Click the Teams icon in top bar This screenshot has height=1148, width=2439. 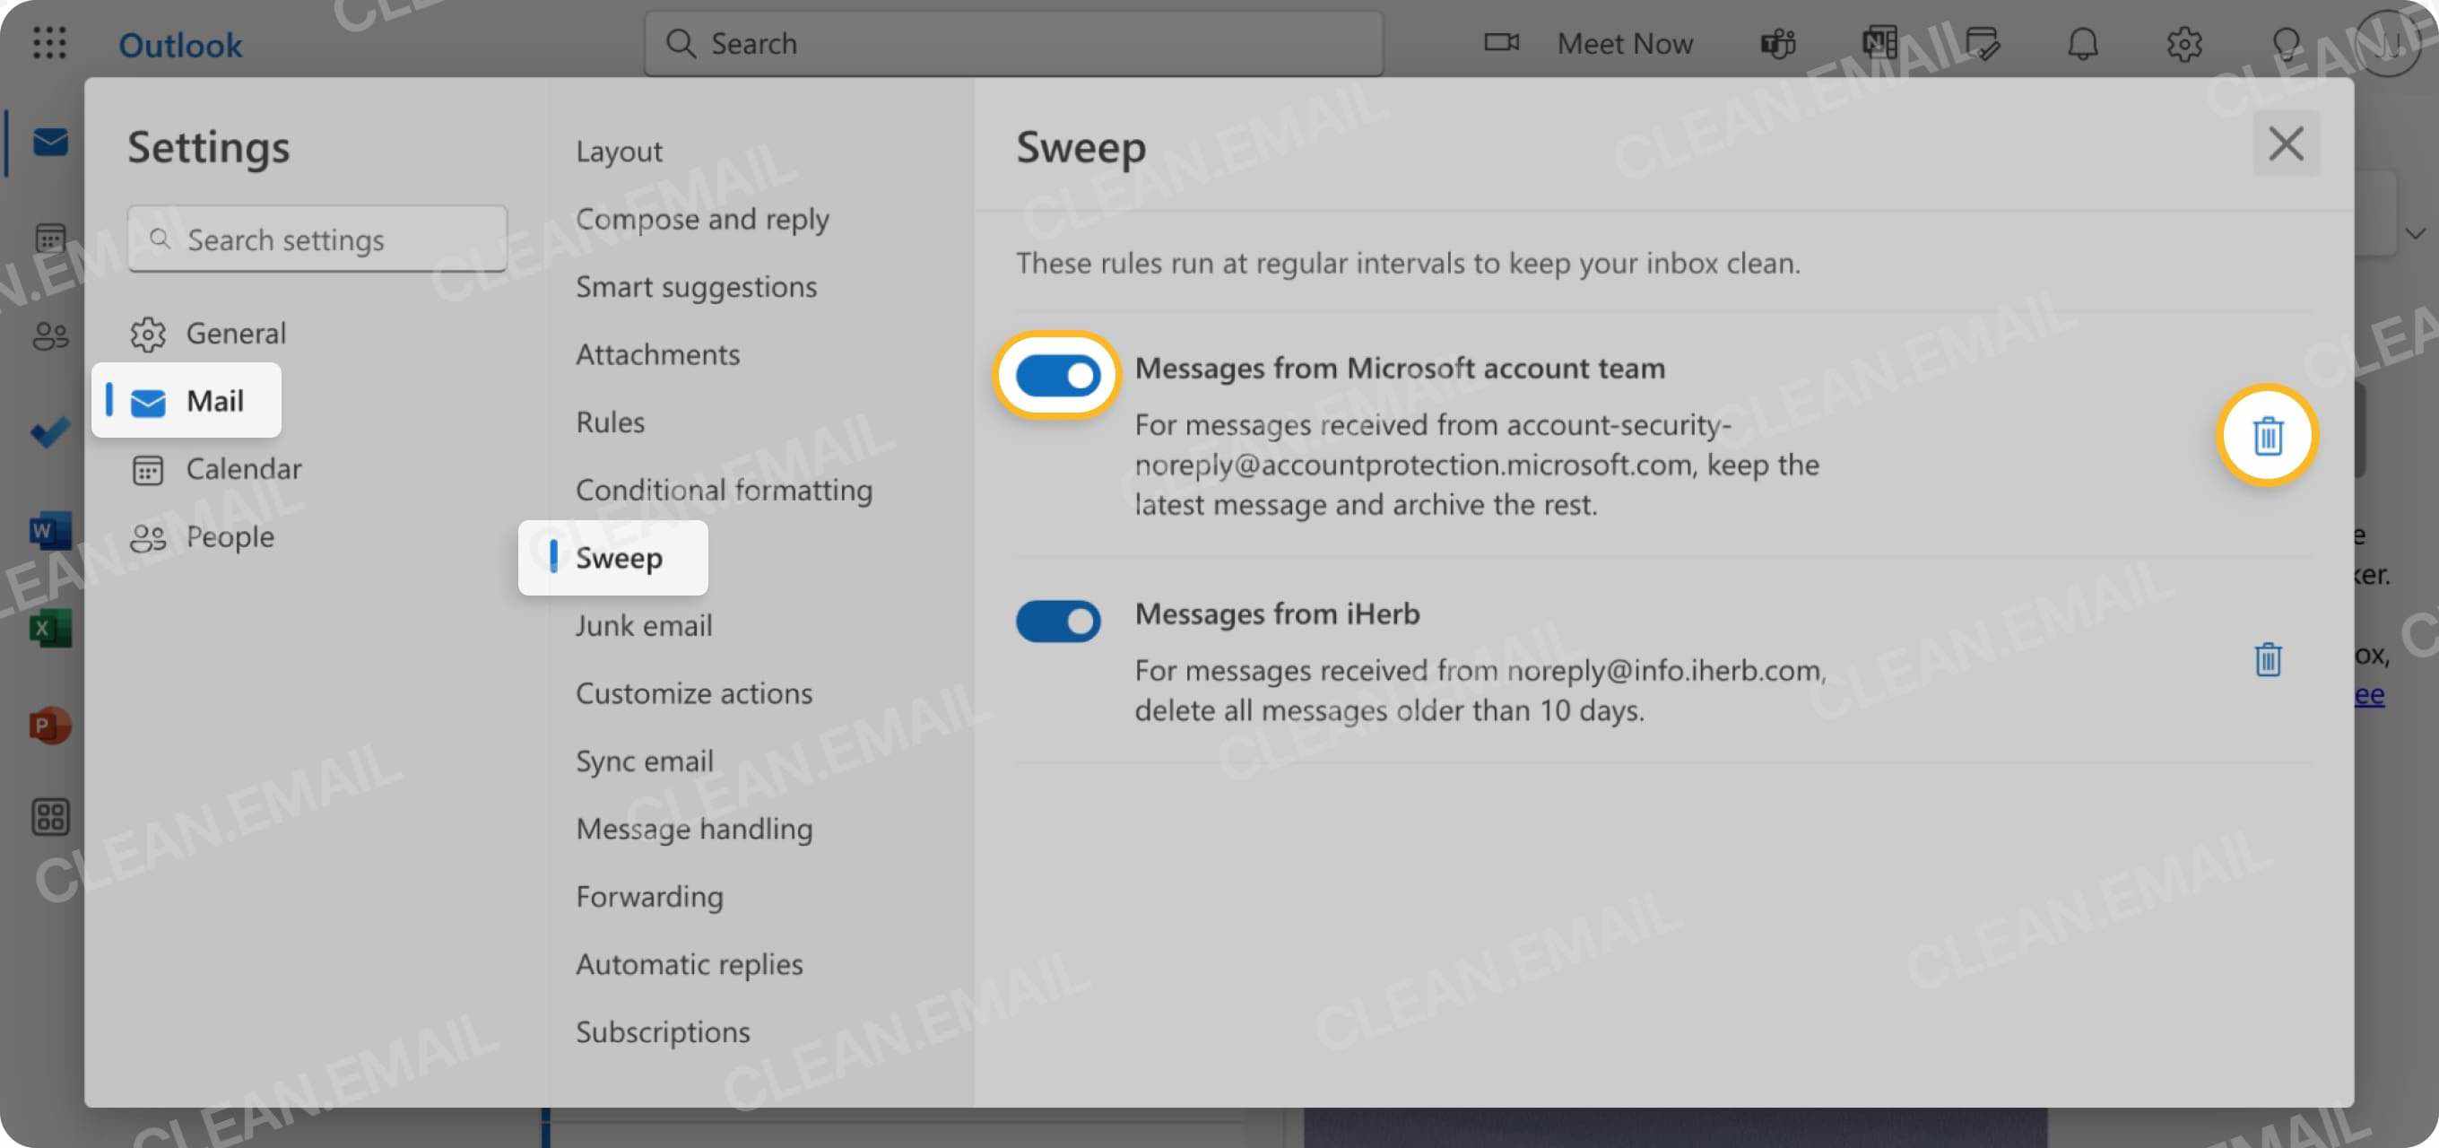[x=1778, y=44]
